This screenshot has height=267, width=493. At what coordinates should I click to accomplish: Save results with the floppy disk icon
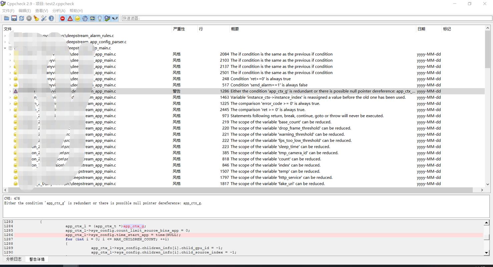click(x=14, y=18)
